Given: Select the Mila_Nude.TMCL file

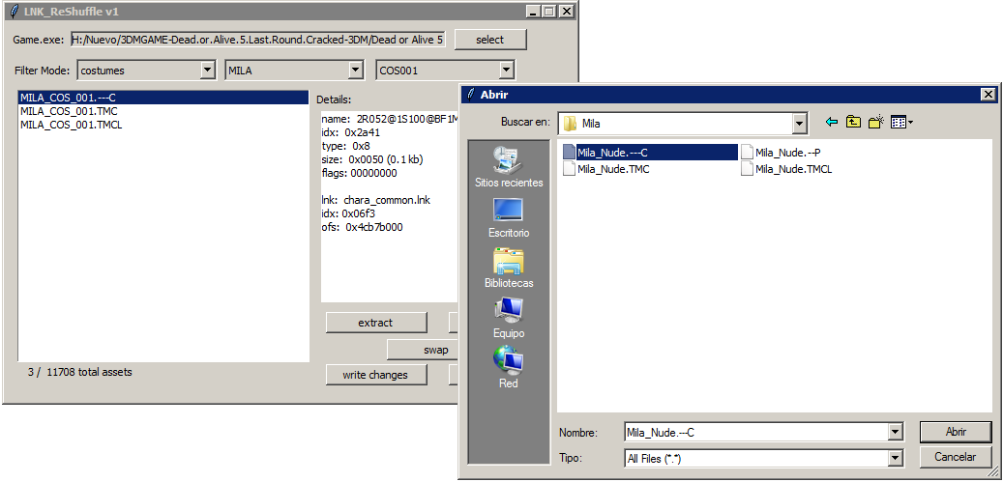Looking at the screenshot, I should pyautogui.click(x=793, y=169).
